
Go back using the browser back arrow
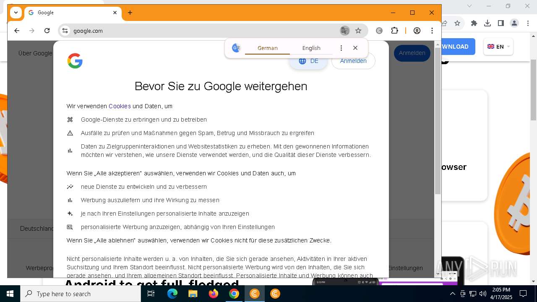[17, 31]
